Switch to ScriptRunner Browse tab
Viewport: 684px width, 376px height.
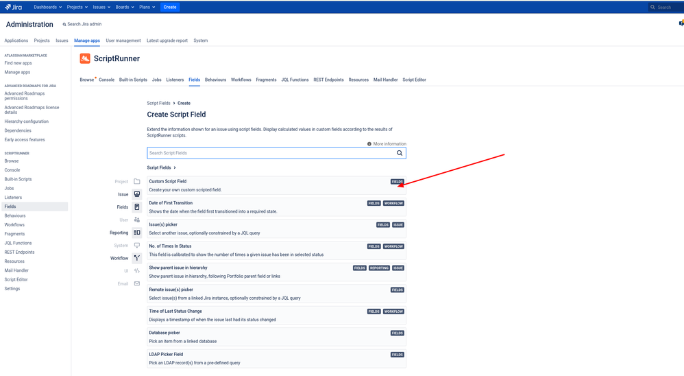pyautogui.click(x=87, y=80)
